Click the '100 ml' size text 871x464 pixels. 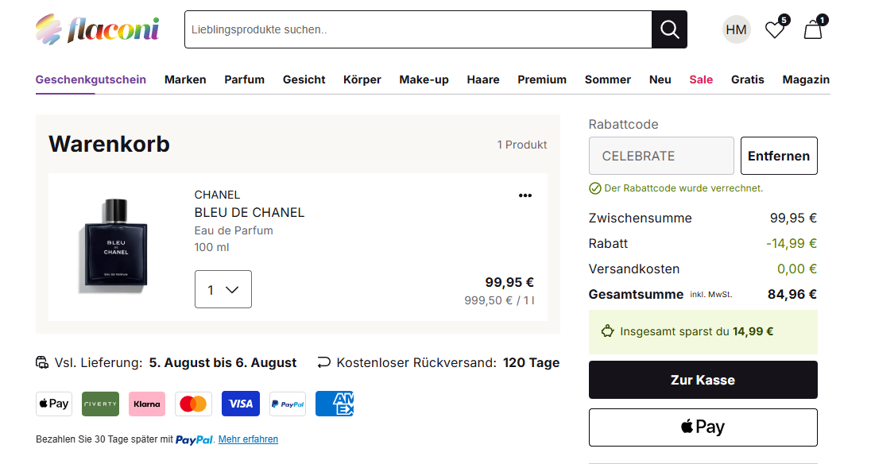point(211,247)
